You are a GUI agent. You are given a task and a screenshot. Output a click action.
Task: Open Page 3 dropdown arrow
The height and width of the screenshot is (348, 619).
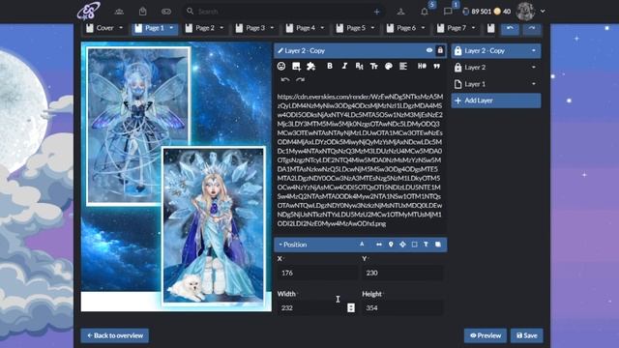272,28
